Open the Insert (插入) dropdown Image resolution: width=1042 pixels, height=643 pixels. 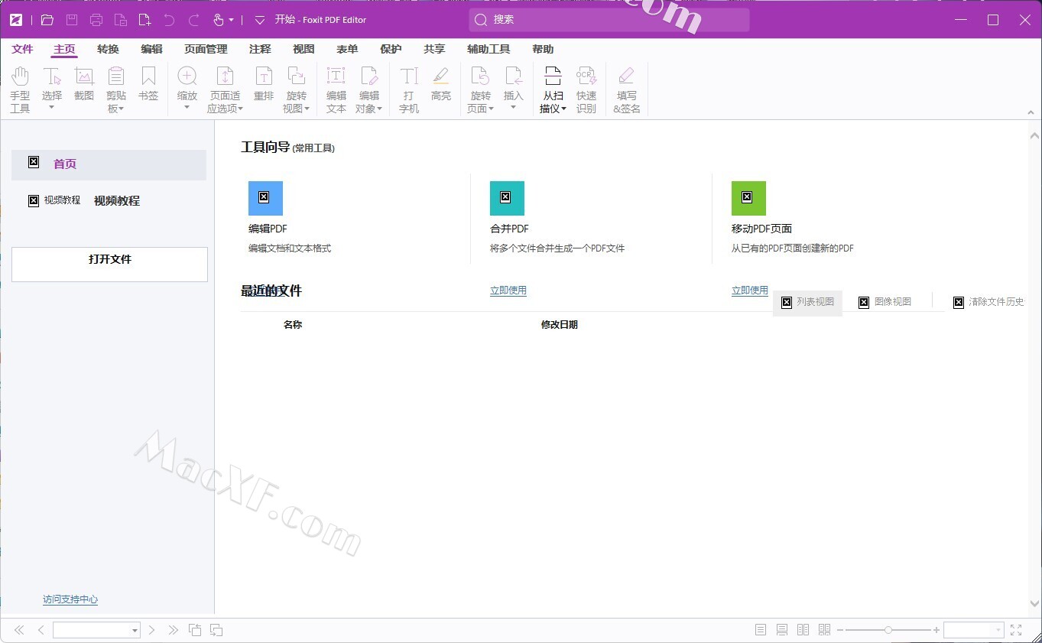pos(514,107)
